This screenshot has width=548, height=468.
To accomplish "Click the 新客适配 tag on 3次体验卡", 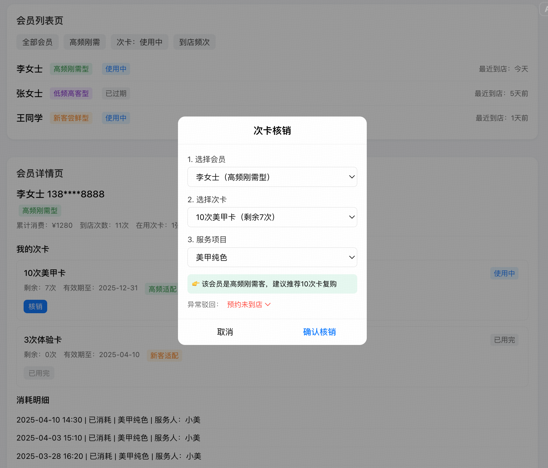I will 164,356.
